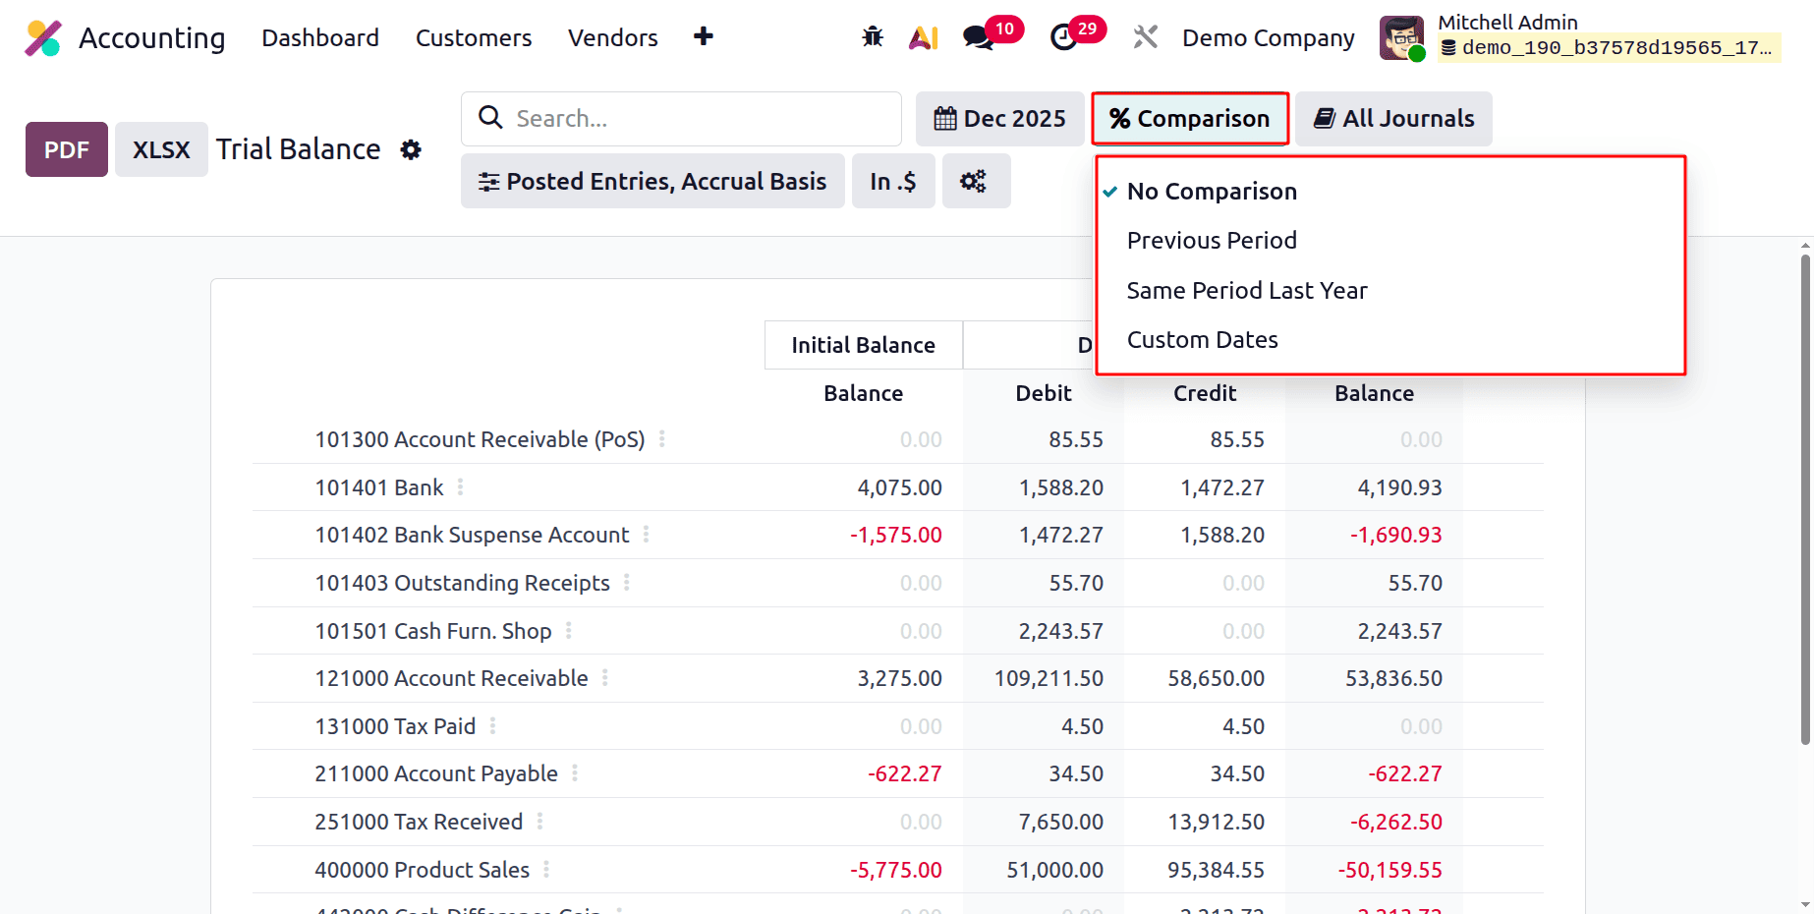
Task: Open Posted Entries, Accrual Basis options
Action: click(652, 181)
